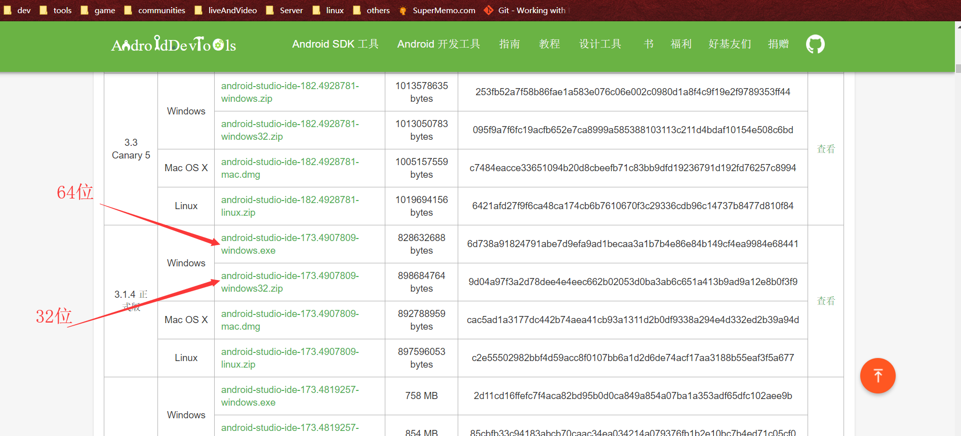Select the 3.1.4 正式版 version cell
Image resolution: width=961 pixels, height=436 pixels.
click(x=131, y=301)
